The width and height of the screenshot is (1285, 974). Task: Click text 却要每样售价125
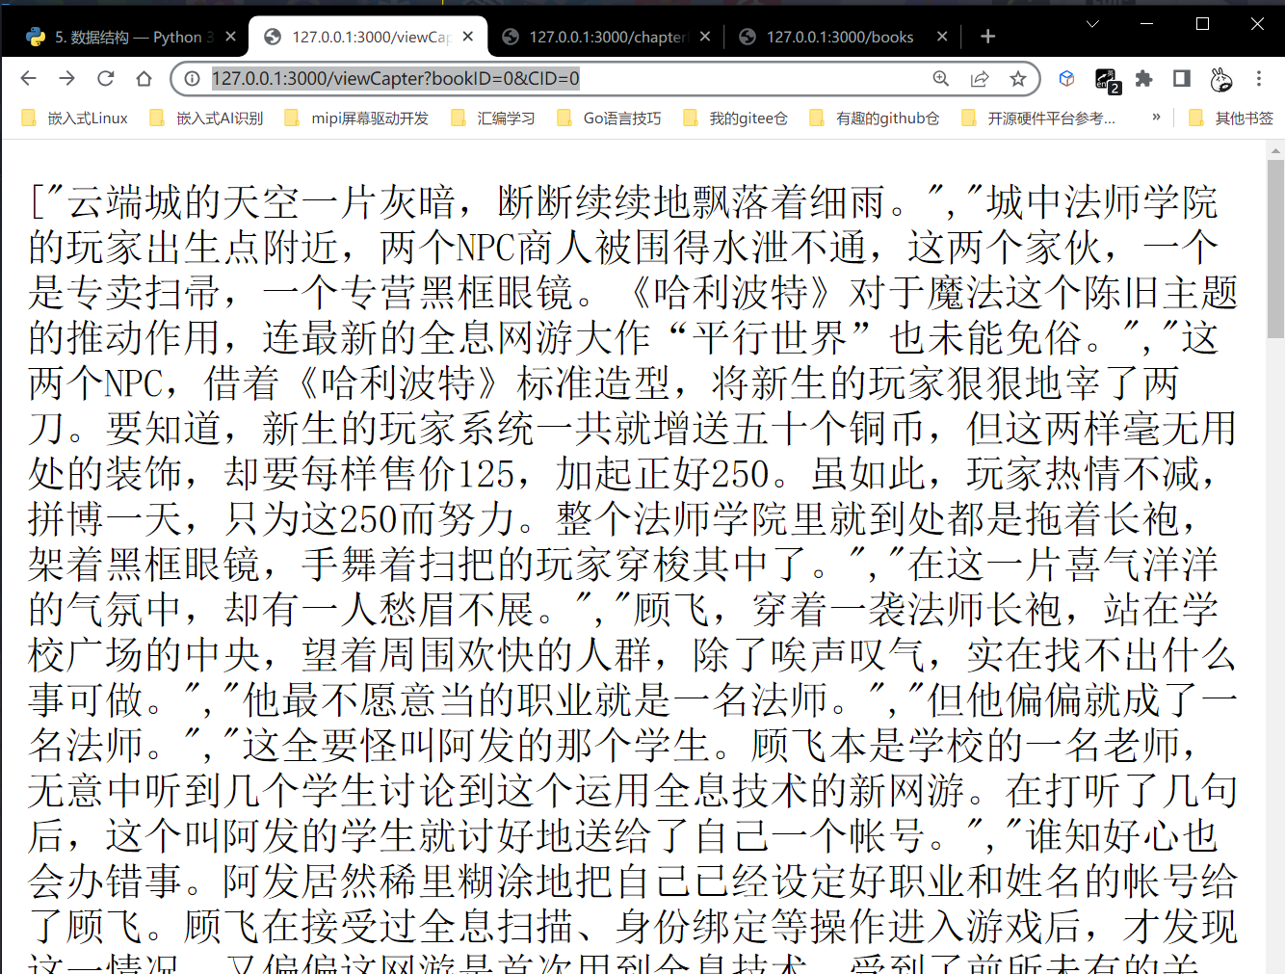370,474
